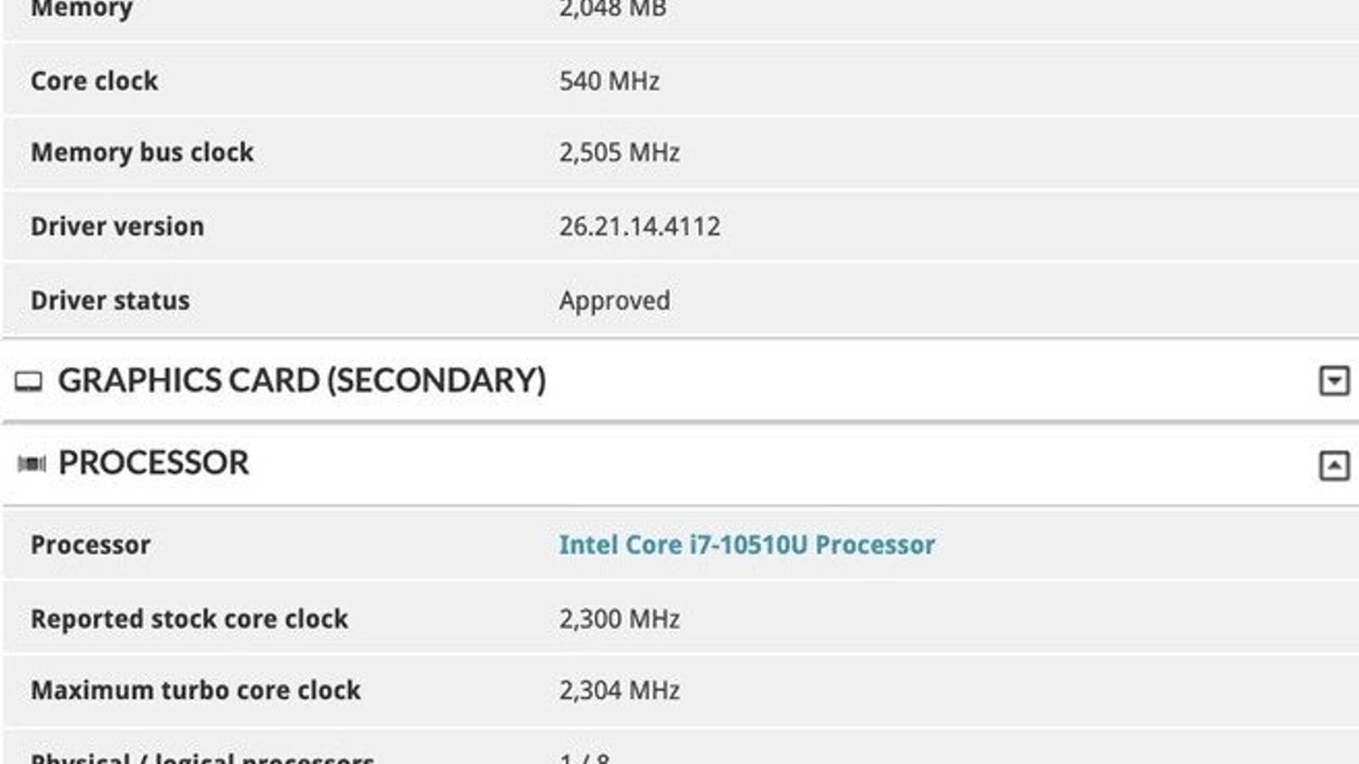Click the Approved driver status value
Viewport: 1359px width, 764px height.
click(x=614, y=301)
